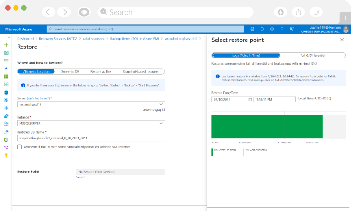Open the account avatar menu

(346, 29)
